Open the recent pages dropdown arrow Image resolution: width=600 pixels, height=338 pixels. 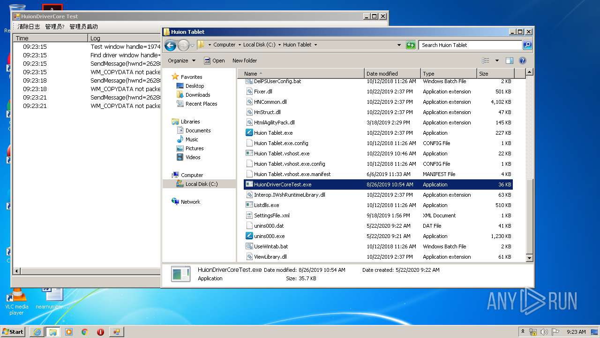click(192, 46)
